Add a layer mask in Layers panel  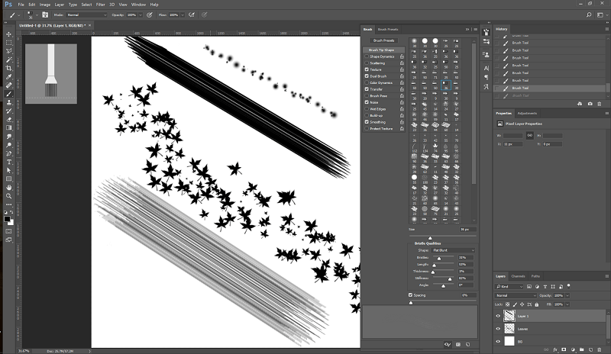tap(564, 349)
